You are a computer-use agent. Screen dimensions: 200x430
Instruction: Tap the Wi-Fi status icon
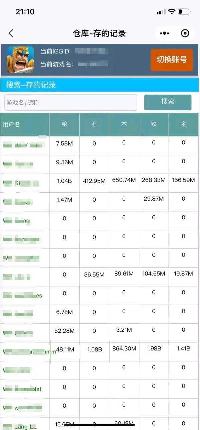coord(172,12)
